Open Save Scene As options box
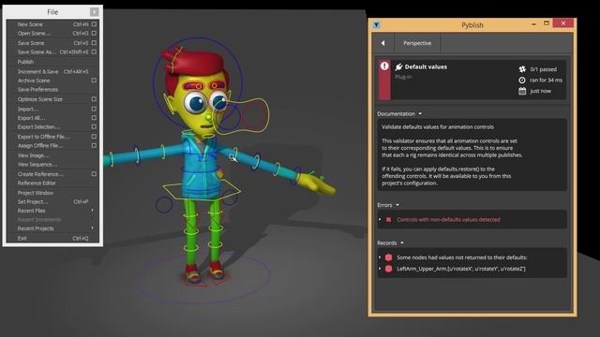 coord(94,52)
